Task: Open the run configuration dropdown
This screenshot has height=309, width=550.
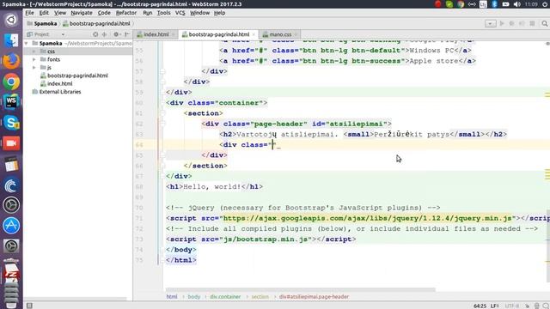Action: 491,23
